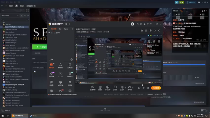This screenshot has width=210, height=118.
Task: Toggle the mode pill beside the streaming app logo
Action: tap(67, 24)
